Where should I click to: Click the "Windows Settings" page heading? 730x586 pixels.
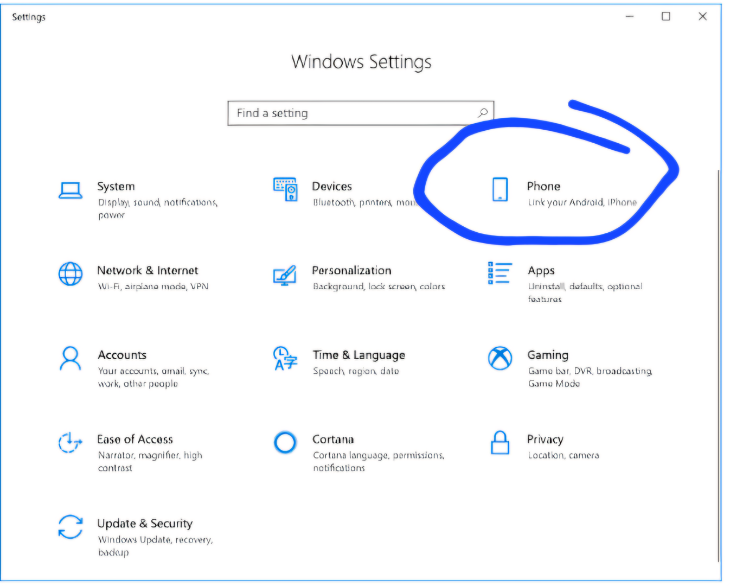[x=361, y=62]
